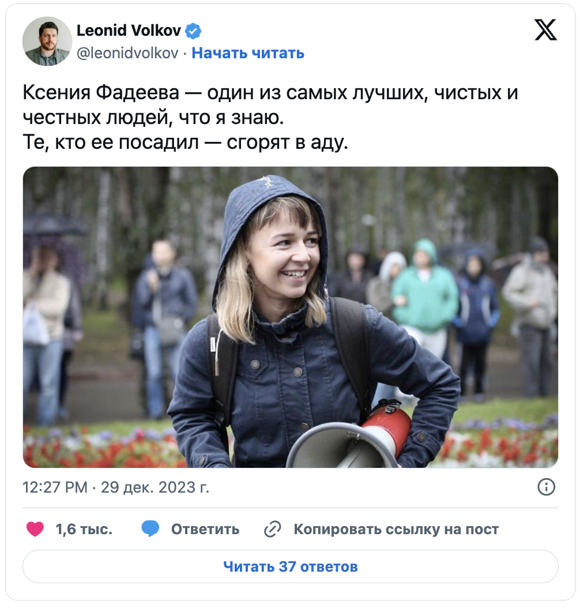Open "Читать 37 ответов" button
The image size is (580, 608).
tap(290, 566)
